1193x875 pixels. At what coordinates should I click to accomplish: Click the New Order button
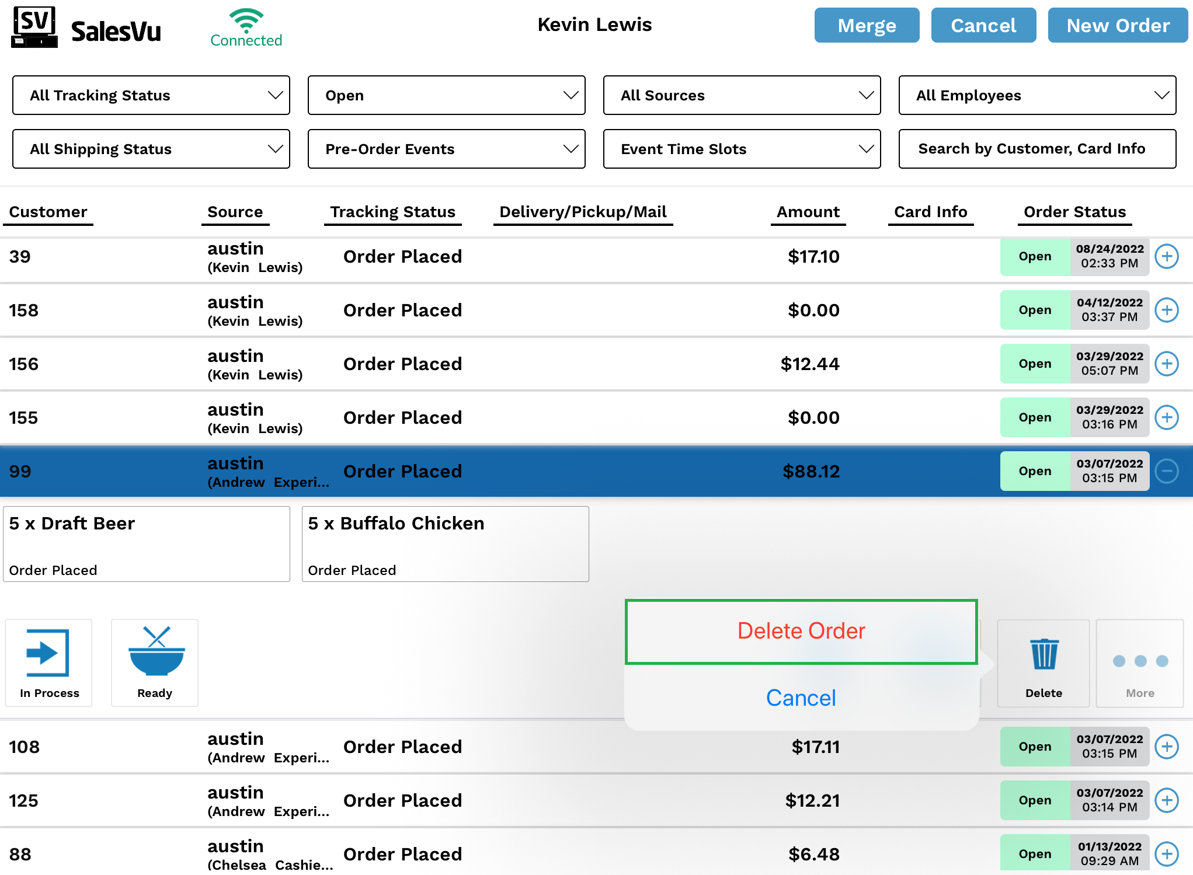[1118, 26]
